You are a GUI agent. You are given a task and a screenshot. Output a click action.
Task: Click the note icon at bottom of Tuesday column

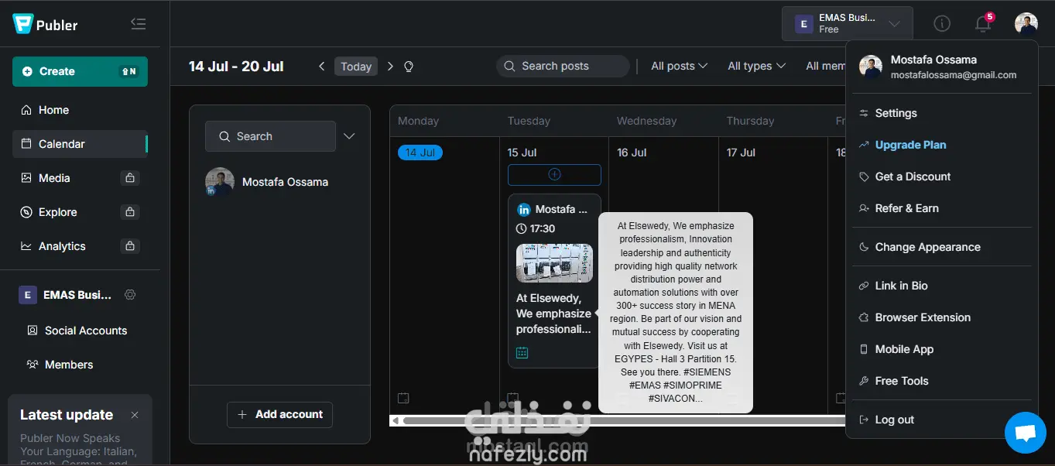click(x=512, y=398)
